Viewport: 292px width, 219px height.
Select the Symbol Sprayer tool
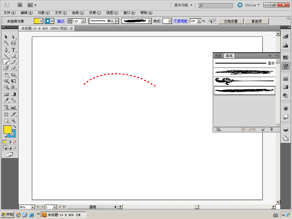pyautogui.click(x=6, y=107)
